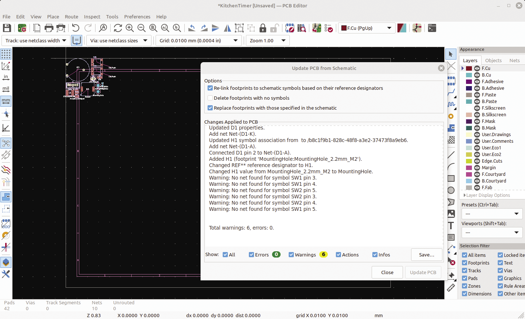Open the Via size dropdown
Screen dimensions: 525x319
tap(119, 40)
